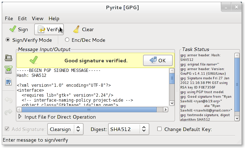Open the Clearsign signature type dropdown

click(x=65, y=129)
